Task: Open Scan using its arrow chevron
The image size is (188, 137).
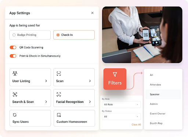Action: coord(90,81)
